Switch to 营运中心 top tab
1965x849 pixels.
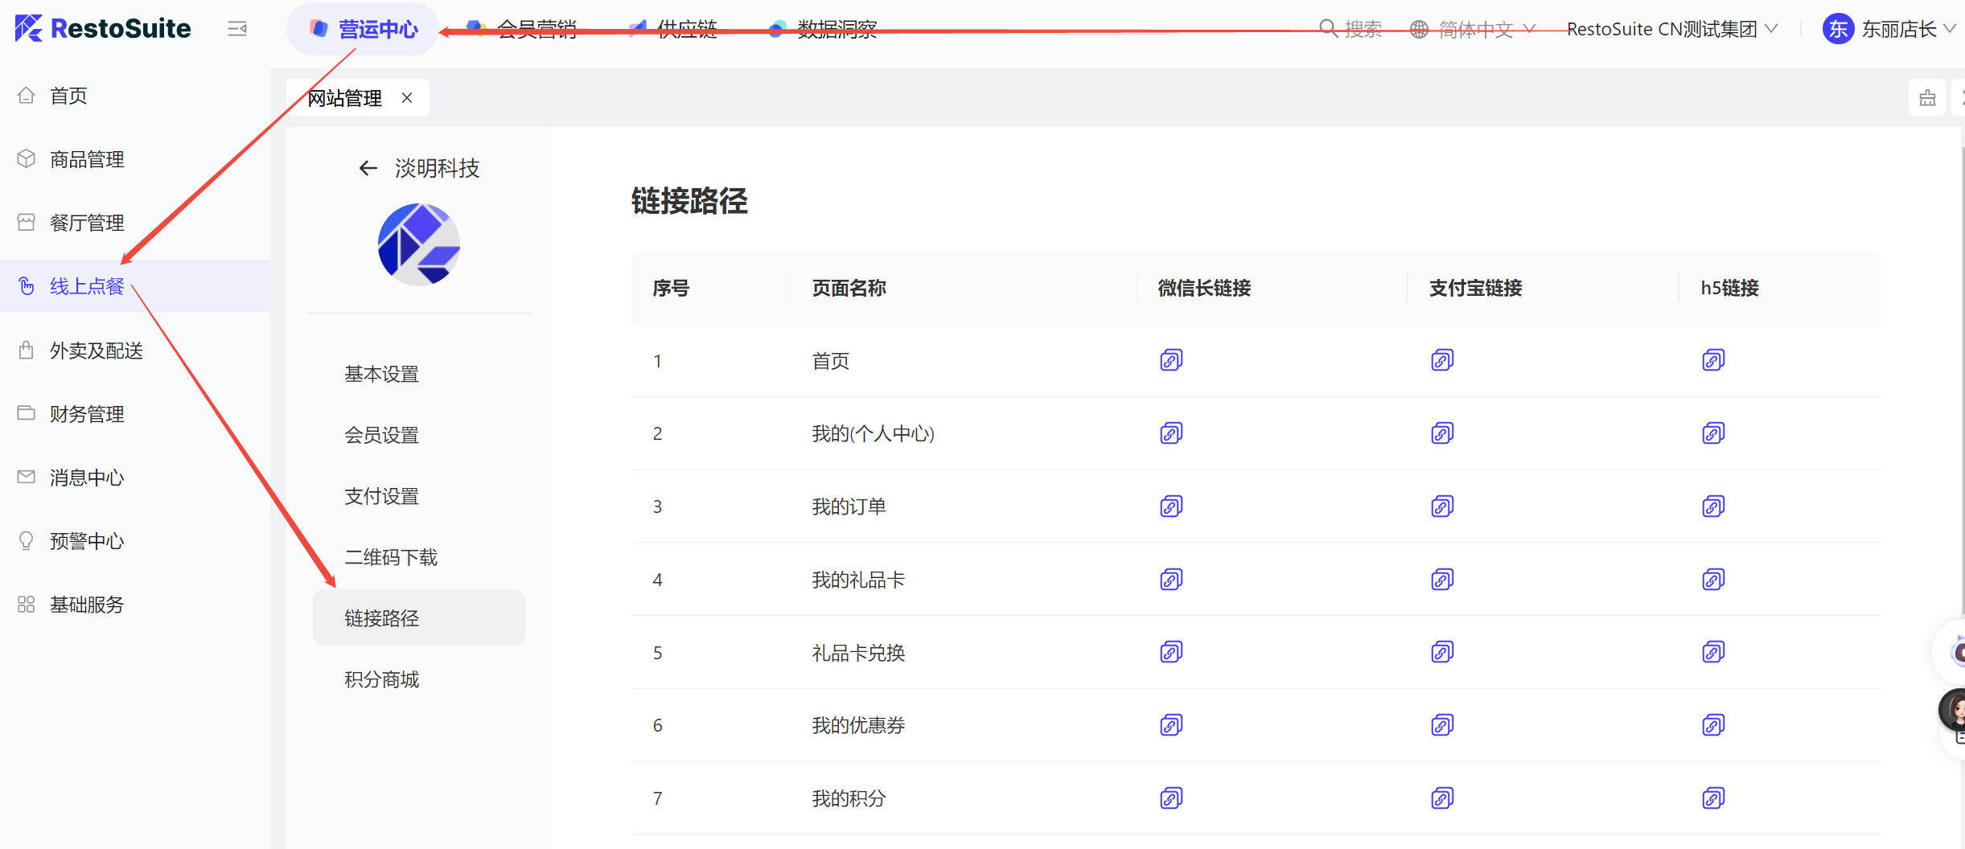point(364,30)
